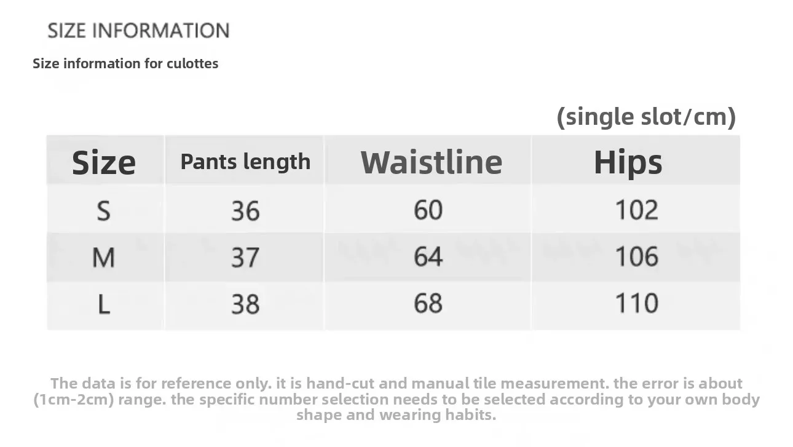Click waistline value 68
The image size is (793, 447).
(x=428, y=303)
